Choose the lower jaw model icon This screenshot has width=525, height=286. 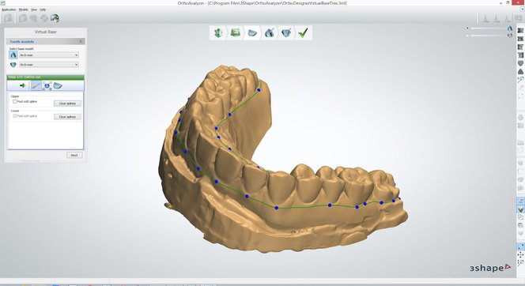pyautogui.click(x=13, y=65)
